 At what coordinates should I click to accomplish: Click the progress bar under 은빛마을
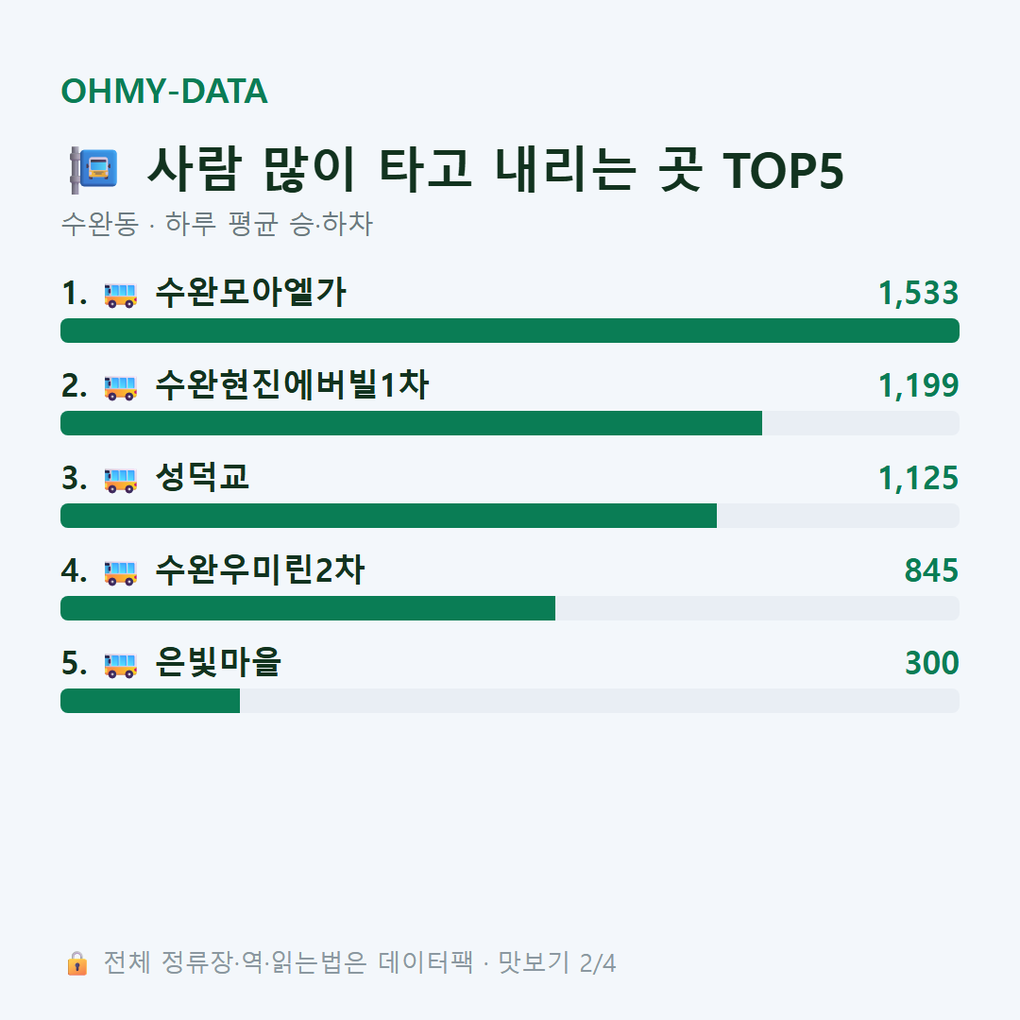click(510, 701)
